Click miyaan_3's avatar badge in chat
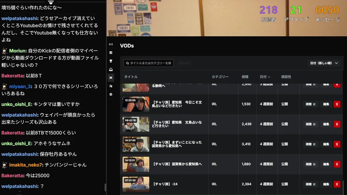347x195 pixels. pyautogui.click(x=5, y=87)
